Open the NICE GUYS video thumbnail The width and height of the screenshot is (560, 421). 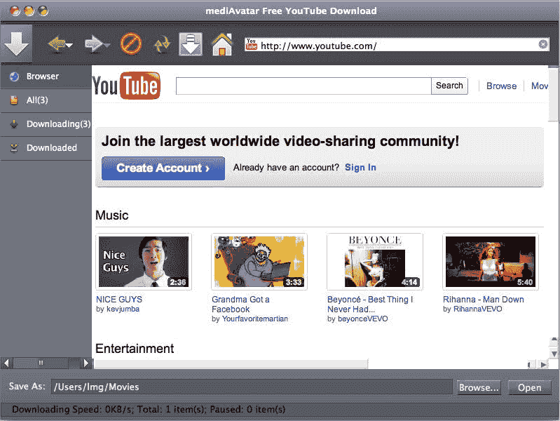pyautogui.click(x=144, y=262)
